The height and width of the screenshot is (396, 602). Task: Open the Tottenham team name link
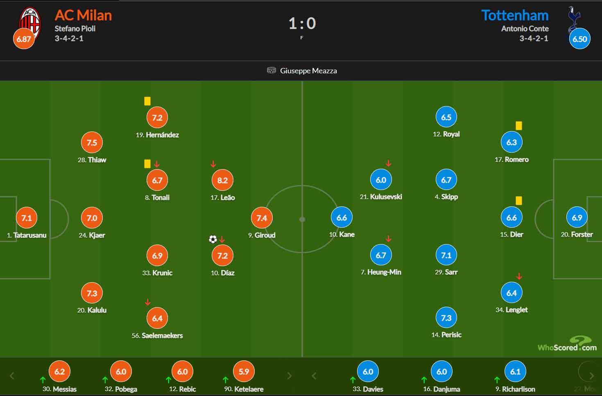coord(515,15)
